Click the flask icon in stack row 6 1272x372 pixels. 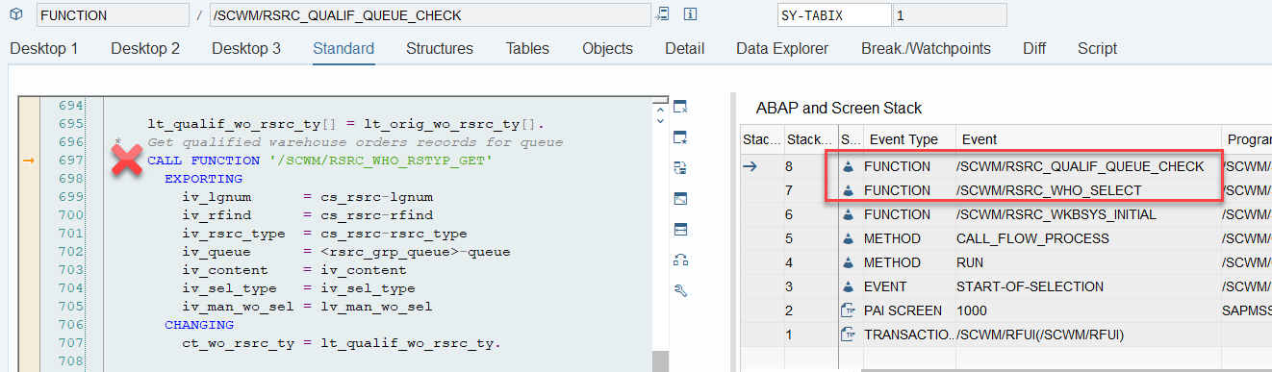(x=848, y=214)
